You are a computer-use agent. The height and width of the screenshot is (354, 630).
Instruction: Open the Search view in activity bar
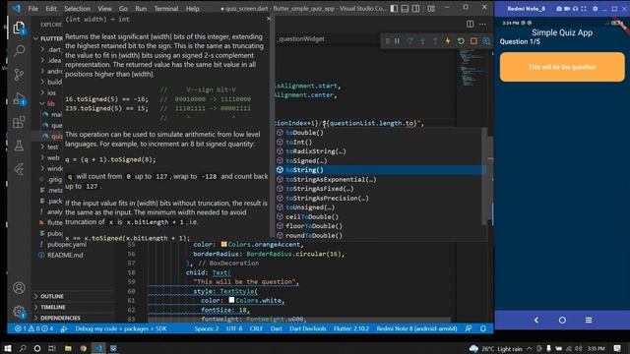pyautogui.click(x=19, y=51)
